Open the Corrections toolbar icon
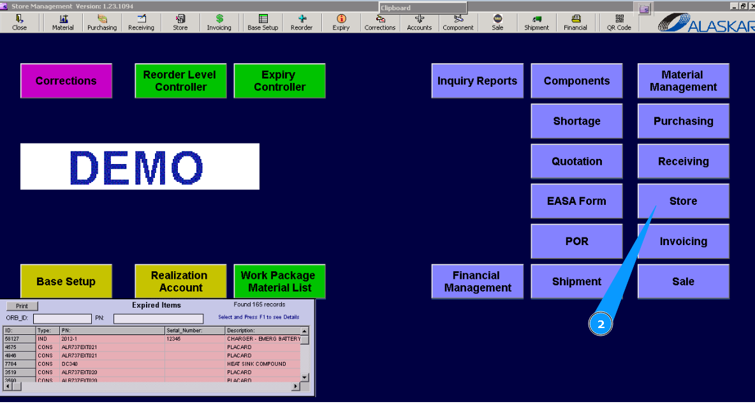The image size is (755, 404). [x=380, y=23]
